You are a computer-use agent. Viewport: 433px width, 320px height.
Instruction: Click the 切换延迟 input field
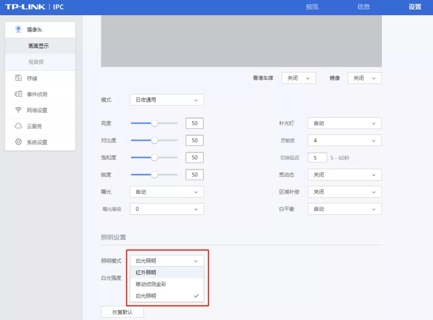[317, 158]
